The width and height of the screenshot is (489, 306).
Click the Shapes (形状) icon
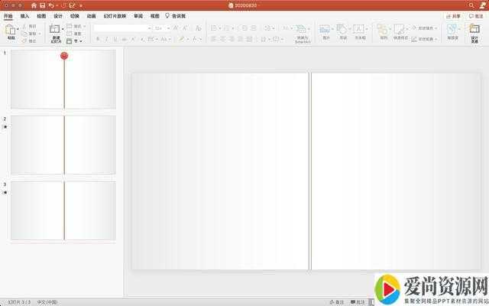point(342,31)
